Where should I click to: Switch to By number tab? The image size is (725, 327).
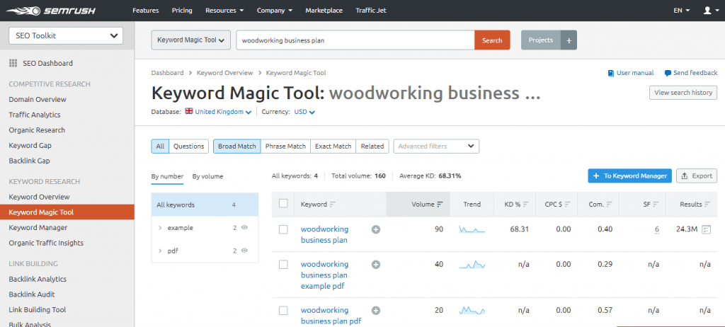pos(167,176)
